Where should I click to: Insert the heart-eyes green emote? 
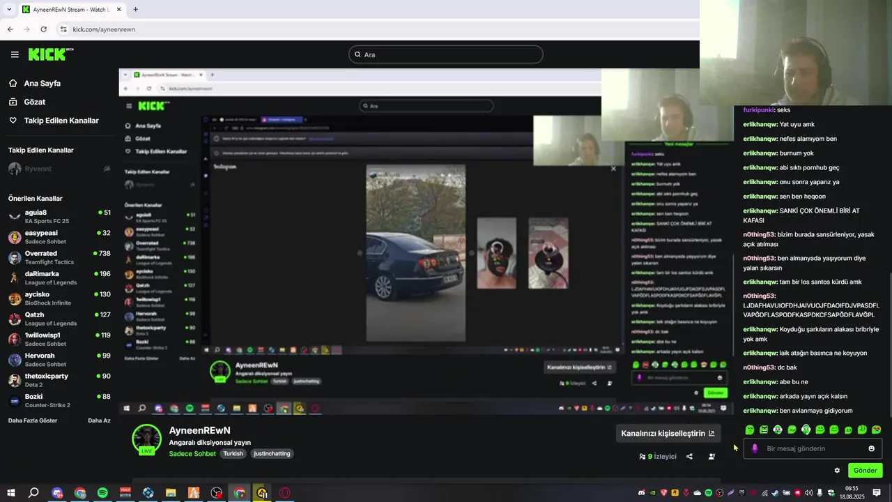(877, 429)
